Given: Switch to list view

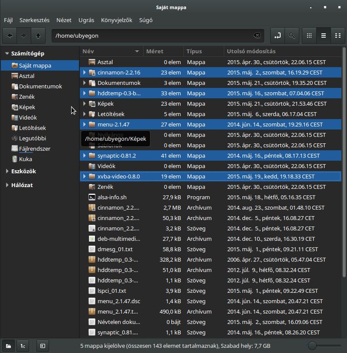Looking at the screenshot, I should click(324, 36).
